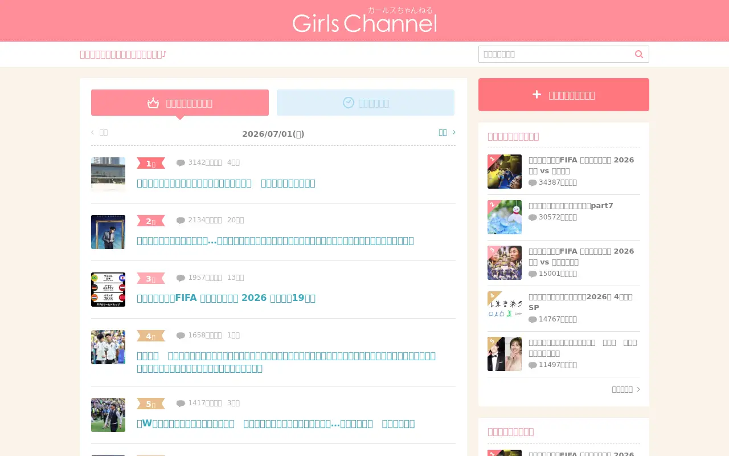Click comment bubble icon beside 1957

[181, 278]
